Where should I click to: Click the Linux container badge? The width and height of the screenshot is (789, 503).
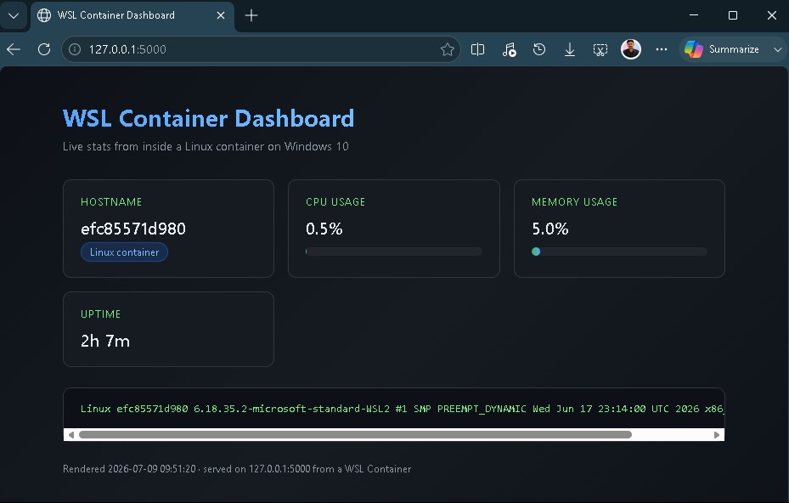[x=124, y=252]
